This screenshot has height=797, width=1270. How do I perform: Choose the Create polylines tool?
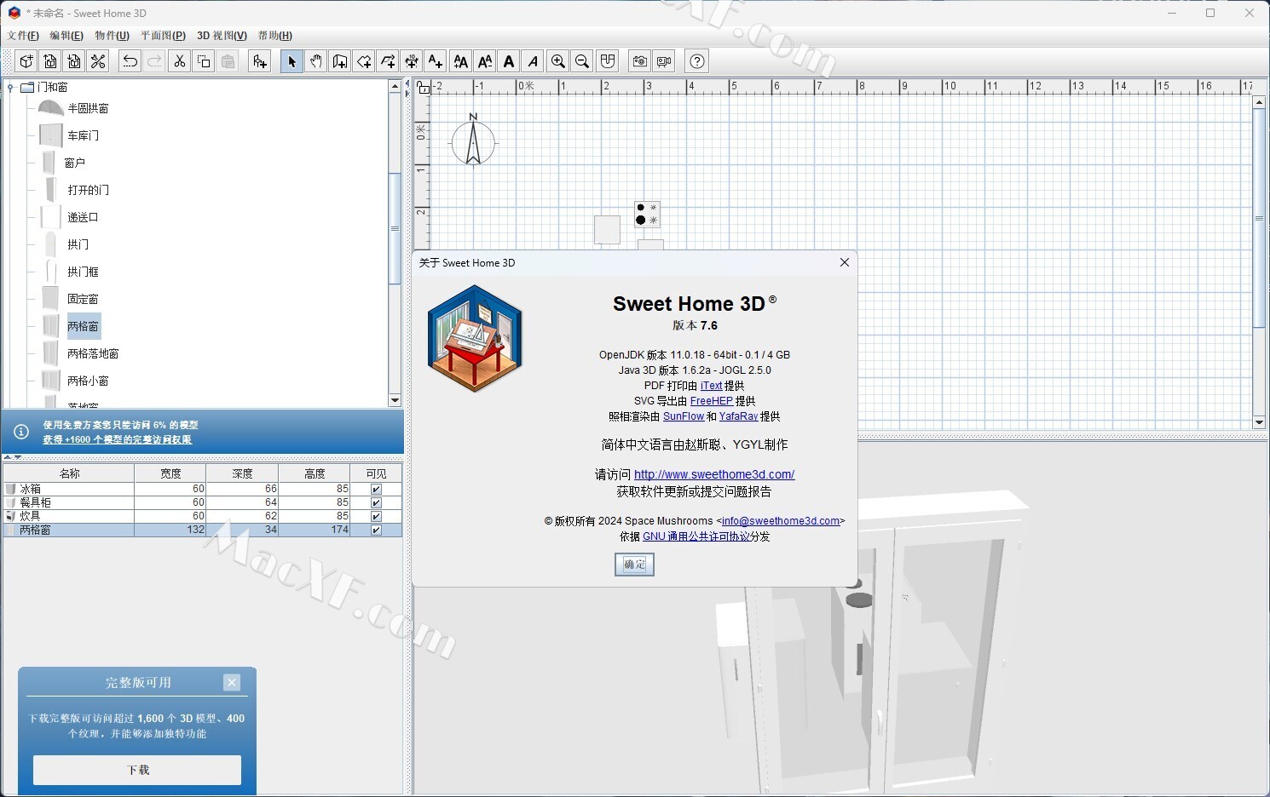[x=388, y=61]
